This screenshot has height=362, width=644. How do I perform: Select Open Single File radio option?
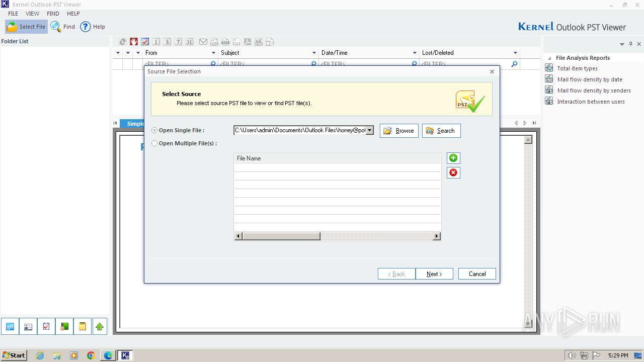point(154,130)
